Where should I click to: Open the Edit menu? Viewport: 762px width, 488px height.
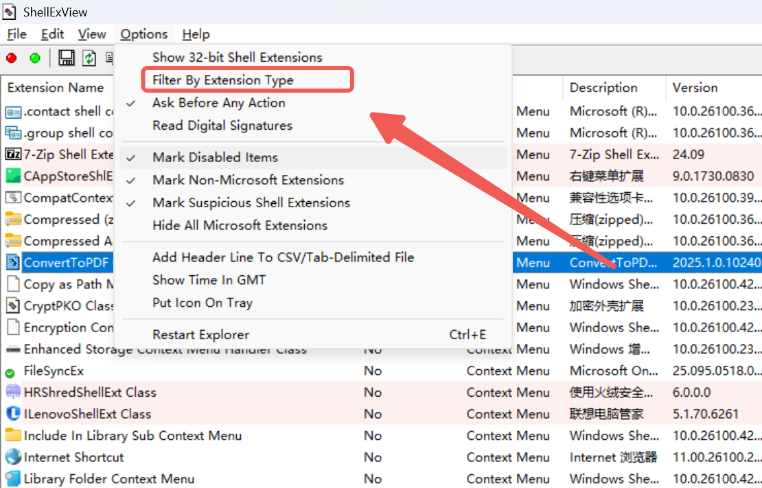(x=52, y=34)
